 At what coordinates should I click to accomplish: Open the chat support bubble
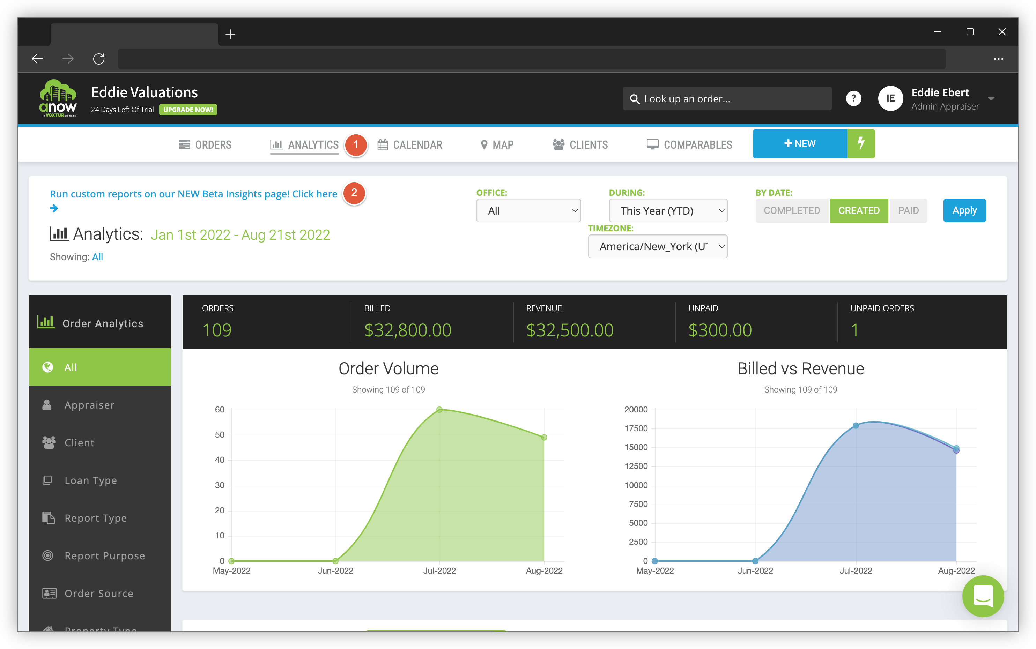[983, 597]
